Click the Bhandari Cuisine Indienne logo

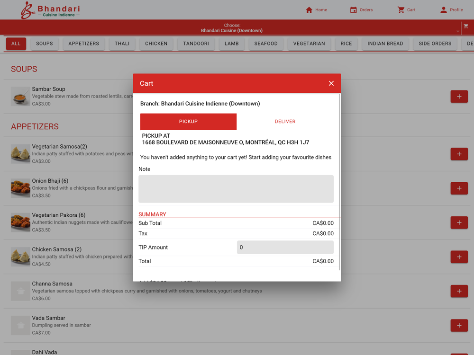(50, 10)
